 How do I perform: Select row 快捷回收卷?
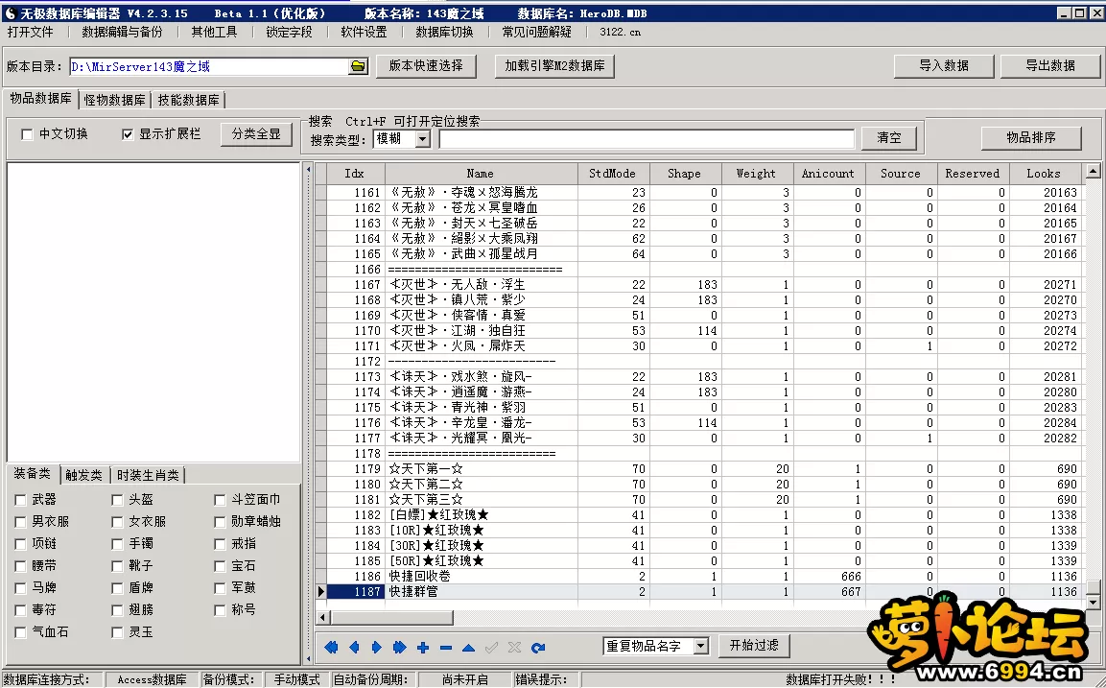[698, 577]
